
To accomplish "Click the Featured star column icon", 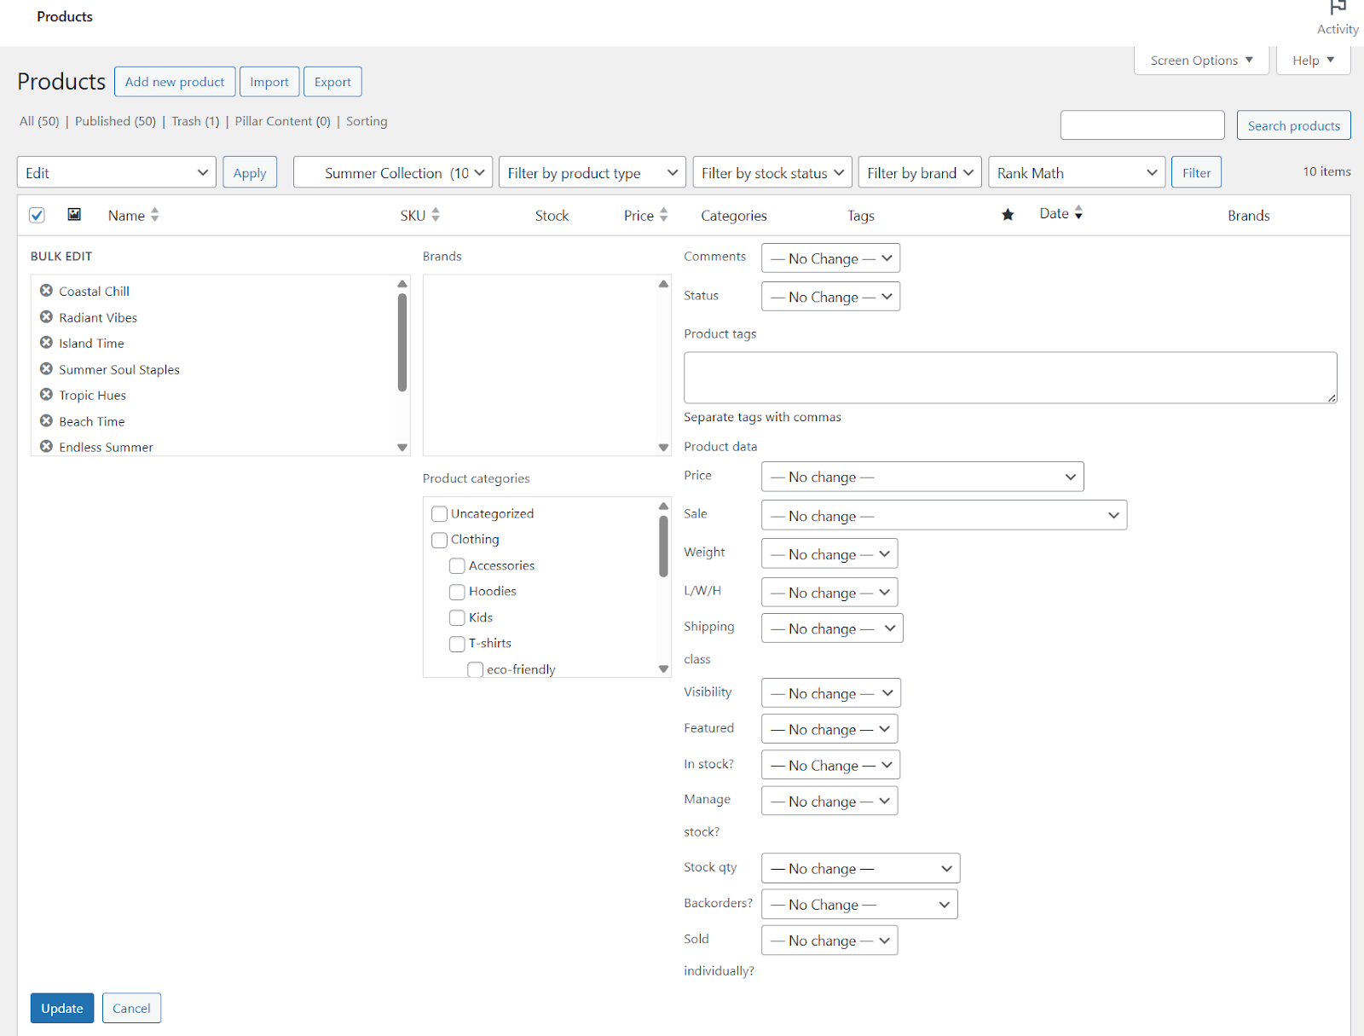I will pyautogui.click(x=1008, y=215).
